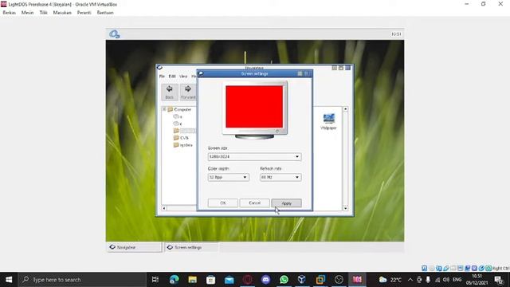The height and width of the screenshot is (287, 510).
Task: Switch to Screen settings in guest taskbar
Action: coord(192,247)
